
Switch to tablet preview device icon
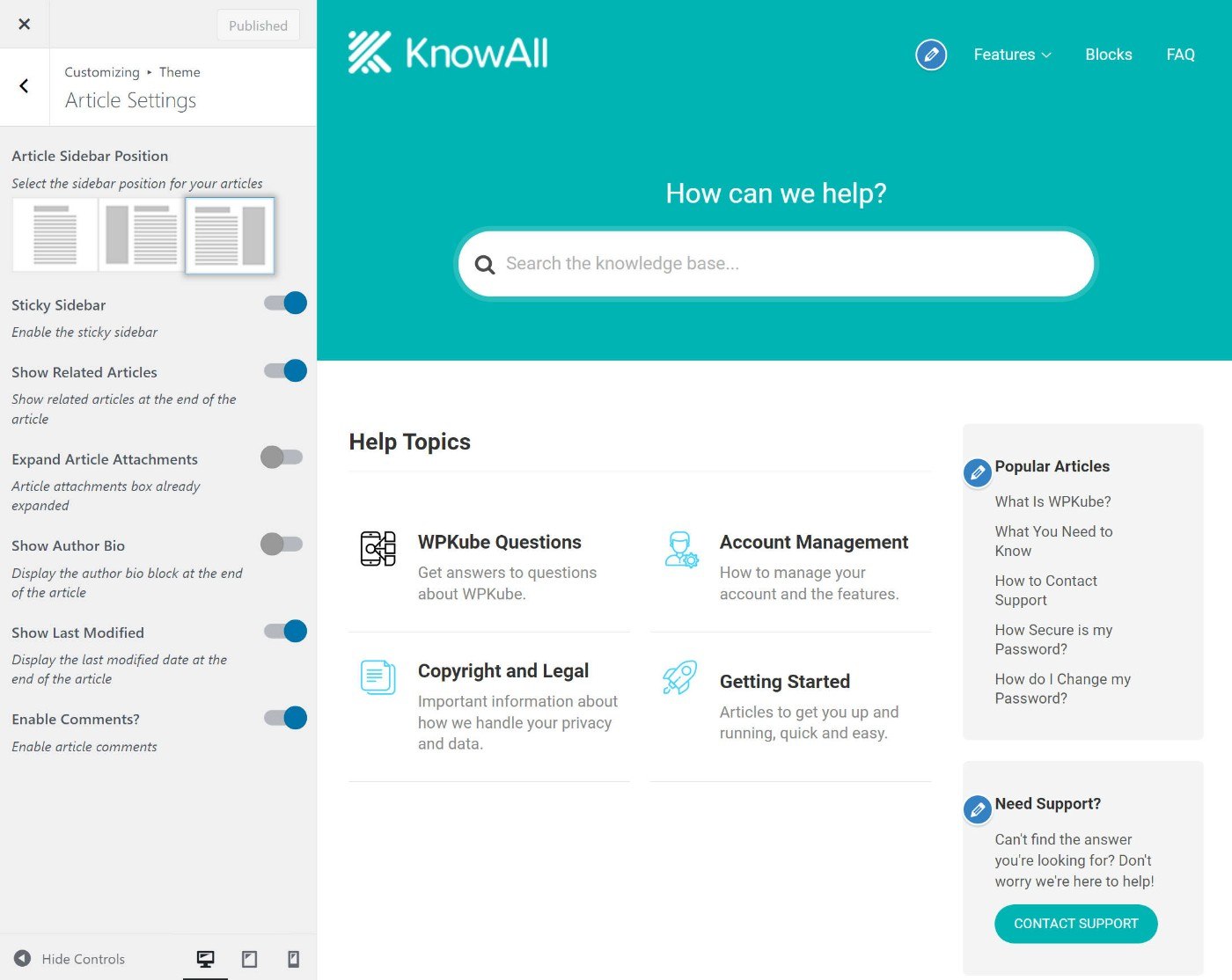[x=250, y=959]
